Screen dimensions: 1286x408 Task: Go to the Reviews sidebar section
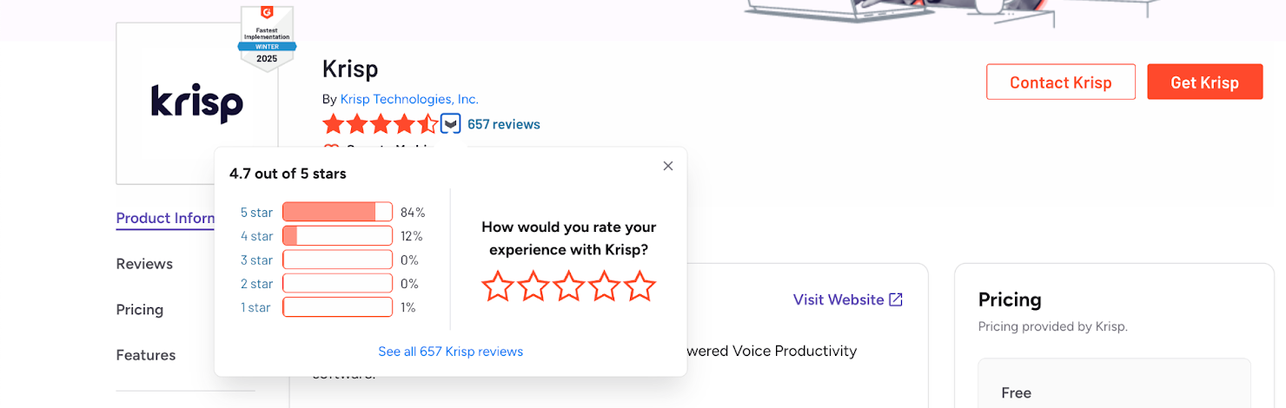[x=144, y=264]
